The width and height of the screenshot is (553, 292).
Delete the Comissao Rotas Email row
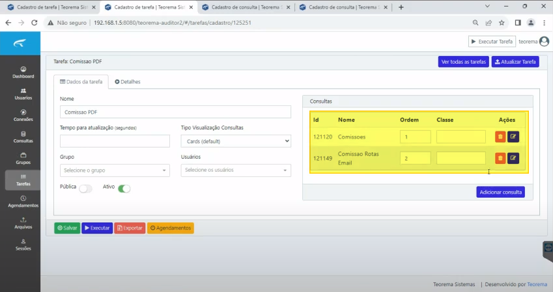coord(500,158)
